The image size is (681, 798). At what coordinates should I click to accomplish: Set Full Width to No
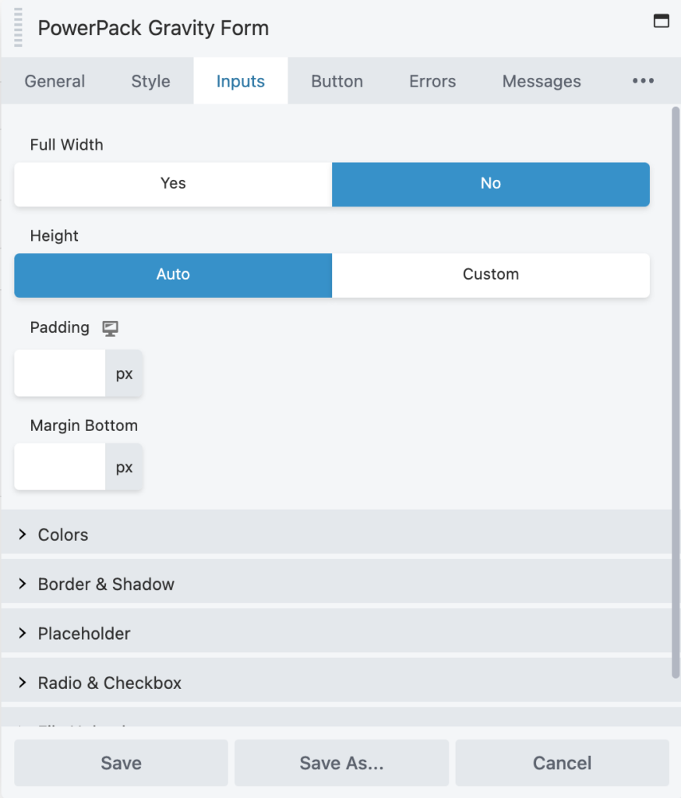pos(491,184)
